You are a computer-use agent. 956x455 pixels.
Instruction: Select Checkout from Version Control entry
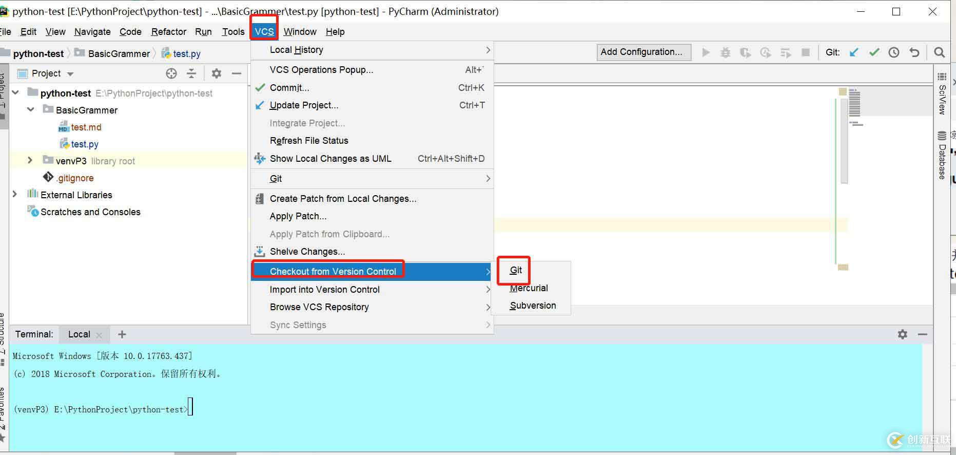tap(372, 272)
